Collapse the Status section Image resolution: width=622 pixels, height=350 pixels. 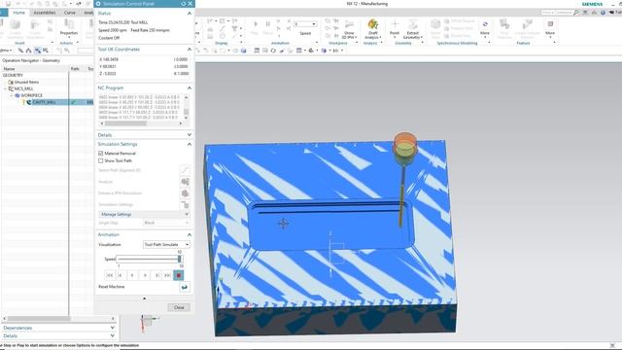(190, 14)
